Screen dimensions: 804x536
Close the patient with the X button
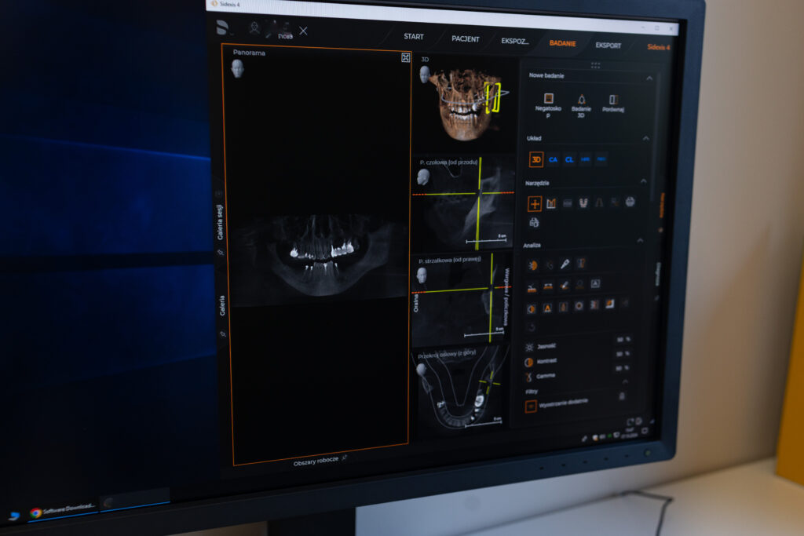tap(304, 31)
